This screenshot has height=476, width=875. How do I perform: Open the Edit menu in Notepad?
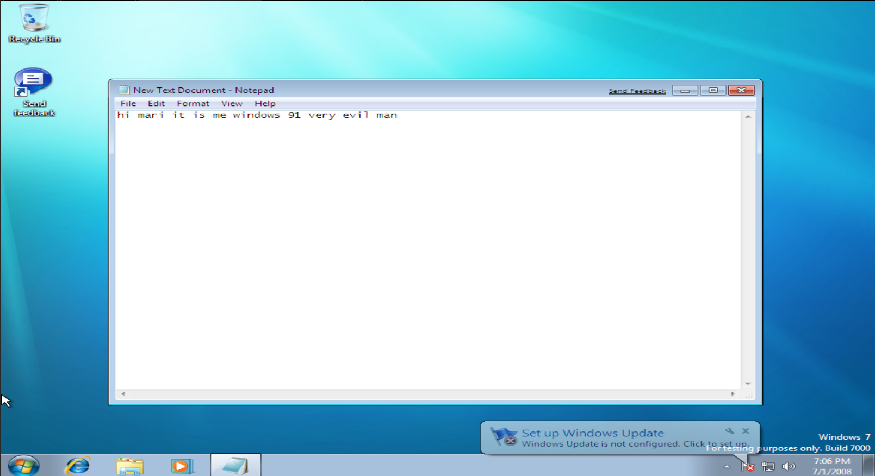click(x=156, y=103)
